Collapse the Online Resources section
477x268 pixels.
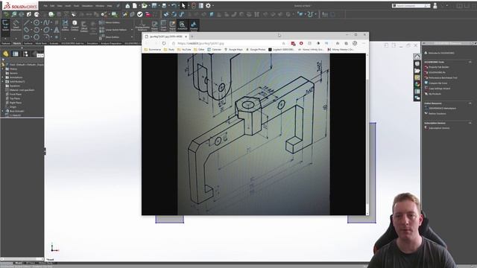pos(470,103)
